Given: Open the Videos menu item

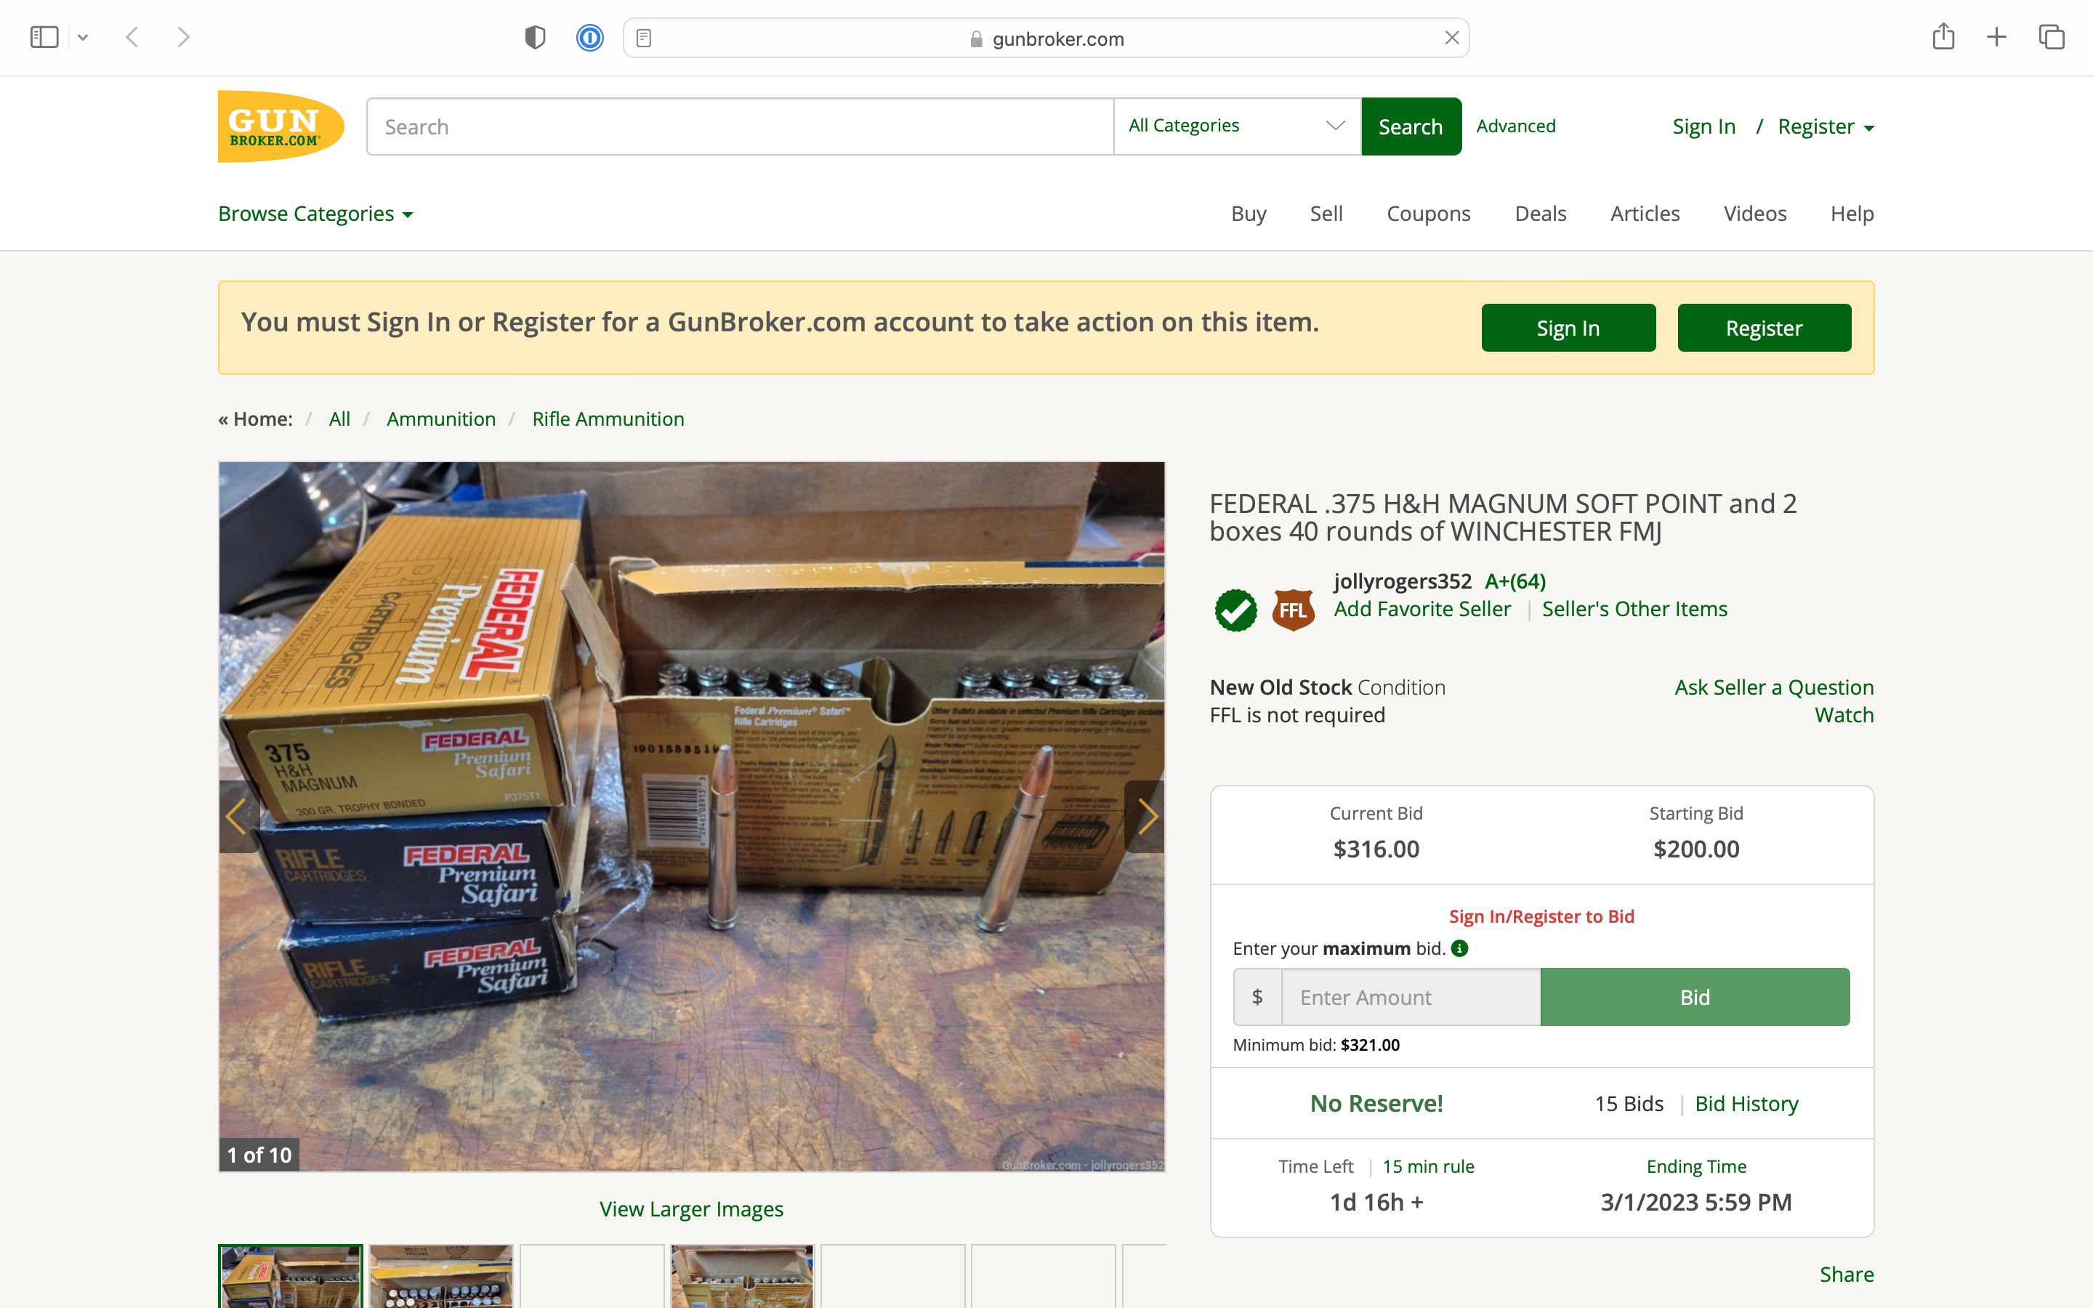Looking at the screenshot, I should click(x=1755, y=214).
